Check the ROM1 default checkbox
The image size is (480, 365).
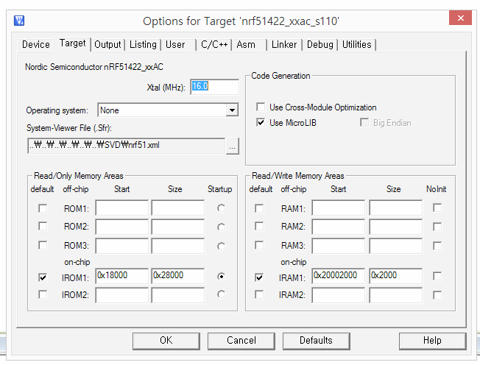43,208
